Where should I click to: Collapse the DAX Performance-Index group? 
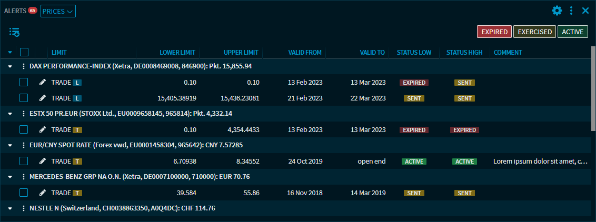point(10,66)
